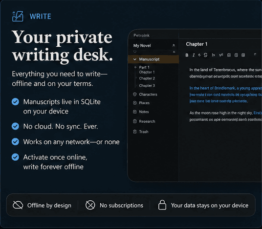Click the Research sidebar icon
The height and width of the screenshot is (229, 262).
(x=135, y=121)
